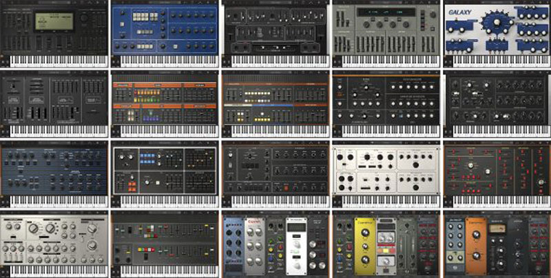
Task: Open the white-paneled synth in the third row
Action: [x=386, y=175]
